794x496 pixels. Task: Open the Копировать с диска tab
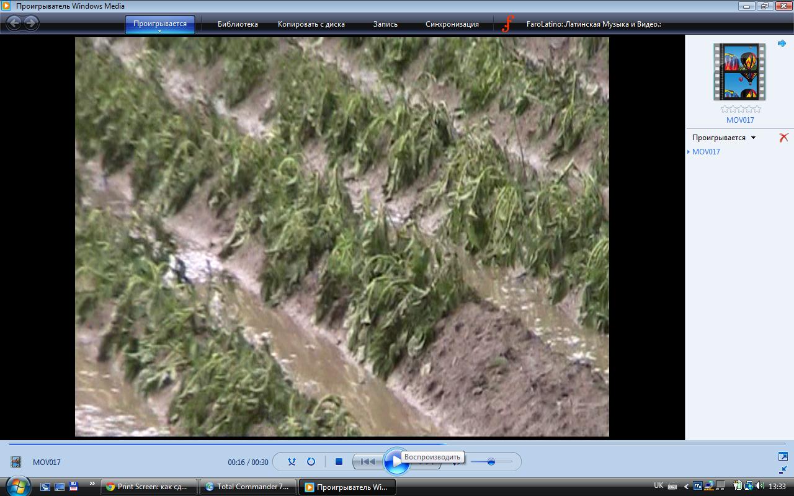pos(311,24)
